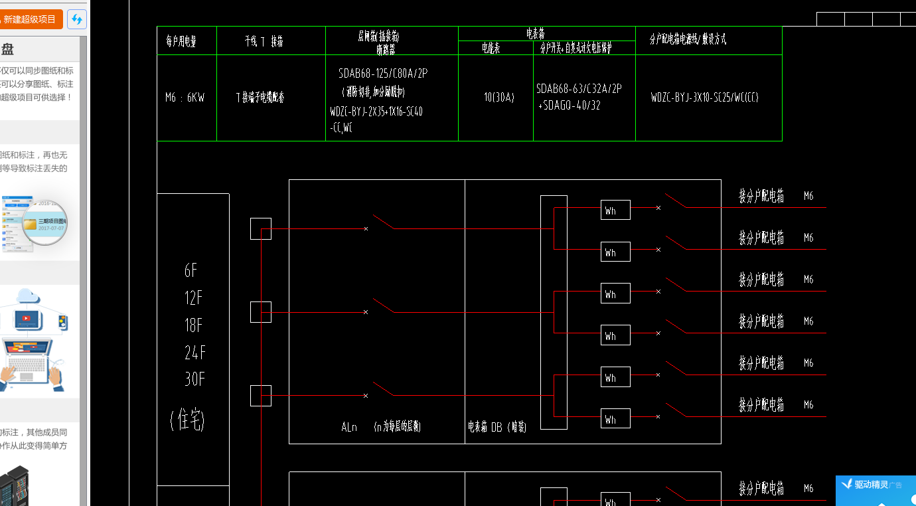Select the '12F' floor label
Image resolution: width=916 pixels, height=506 pixels.
(193, 298)
